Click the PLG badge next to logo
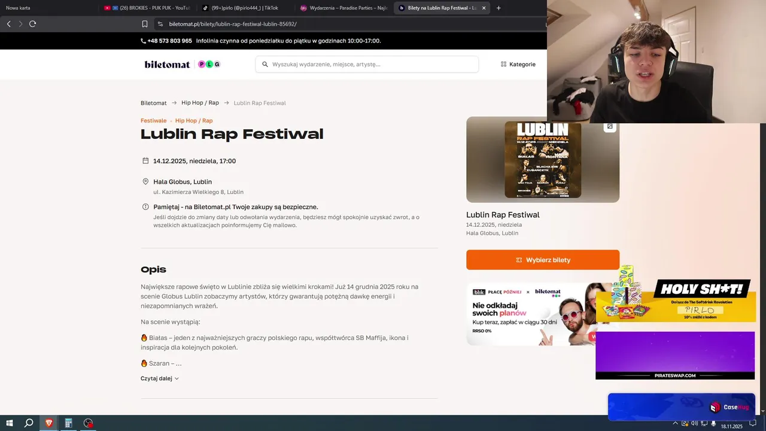This screenshot has height=431, width=766. coord(209,64)
